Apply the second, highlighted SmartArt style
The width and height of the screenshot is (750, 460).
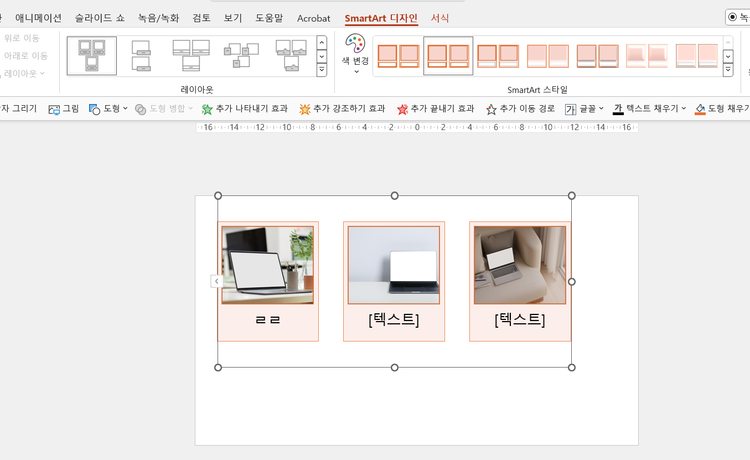(x=448, y=56)
